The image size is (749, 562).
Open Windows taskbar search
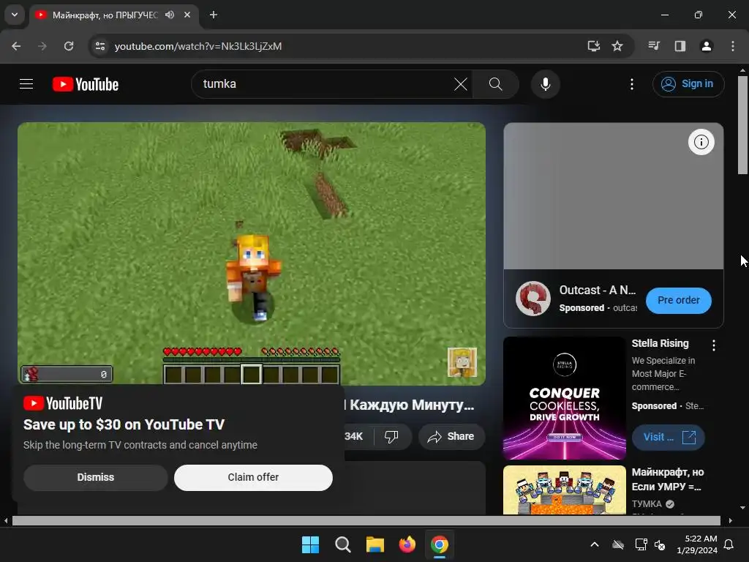click(342, 544)
